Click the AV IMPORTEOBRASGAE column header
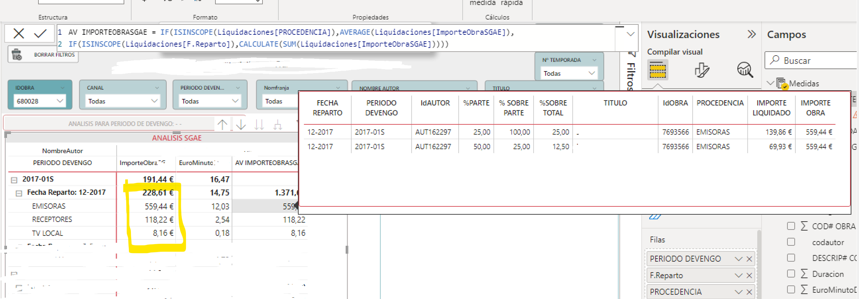Image resolution: width=859 pixels, height=299 pixels. [x=266, y=163]
